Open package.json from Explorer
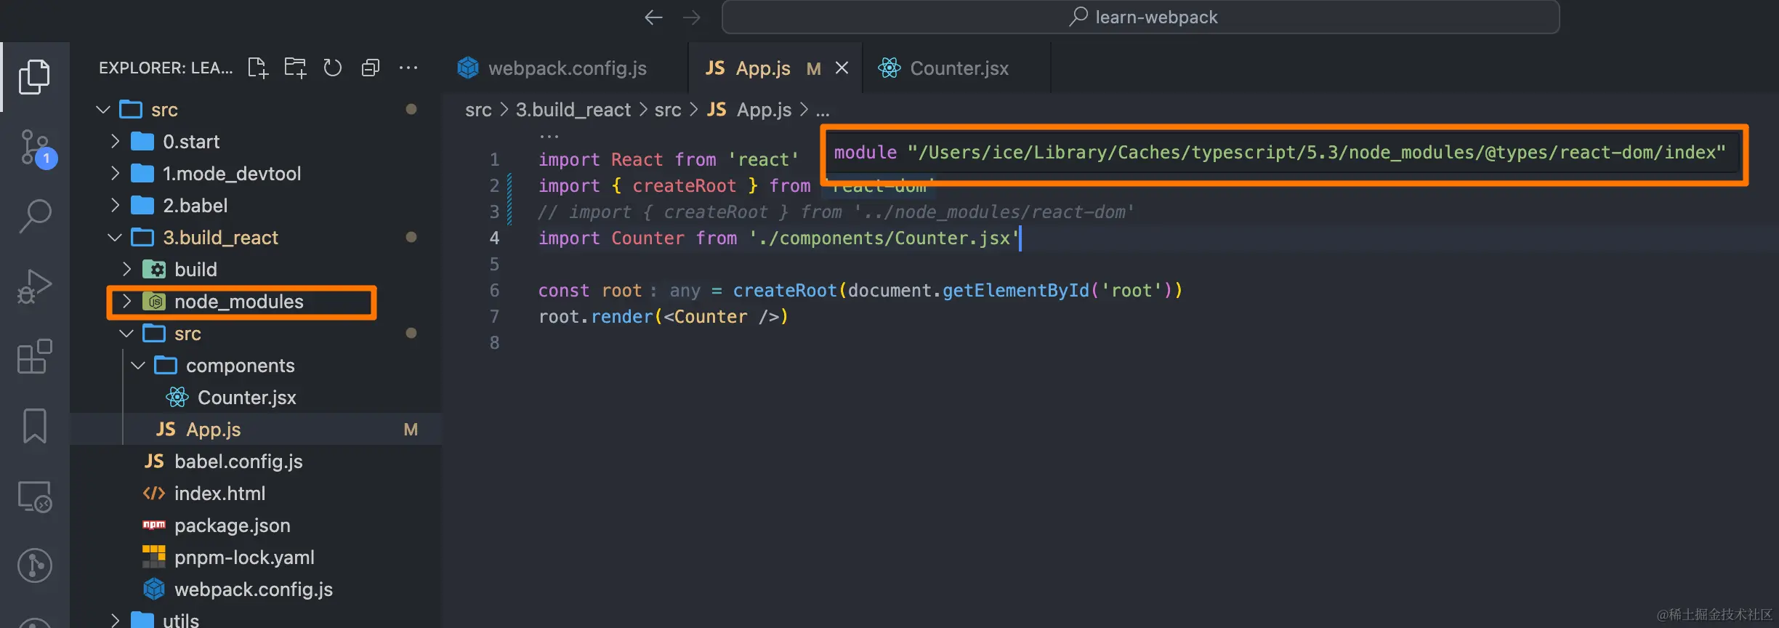This screenshot has width=1779, height=628. click(x=256, y=526)
